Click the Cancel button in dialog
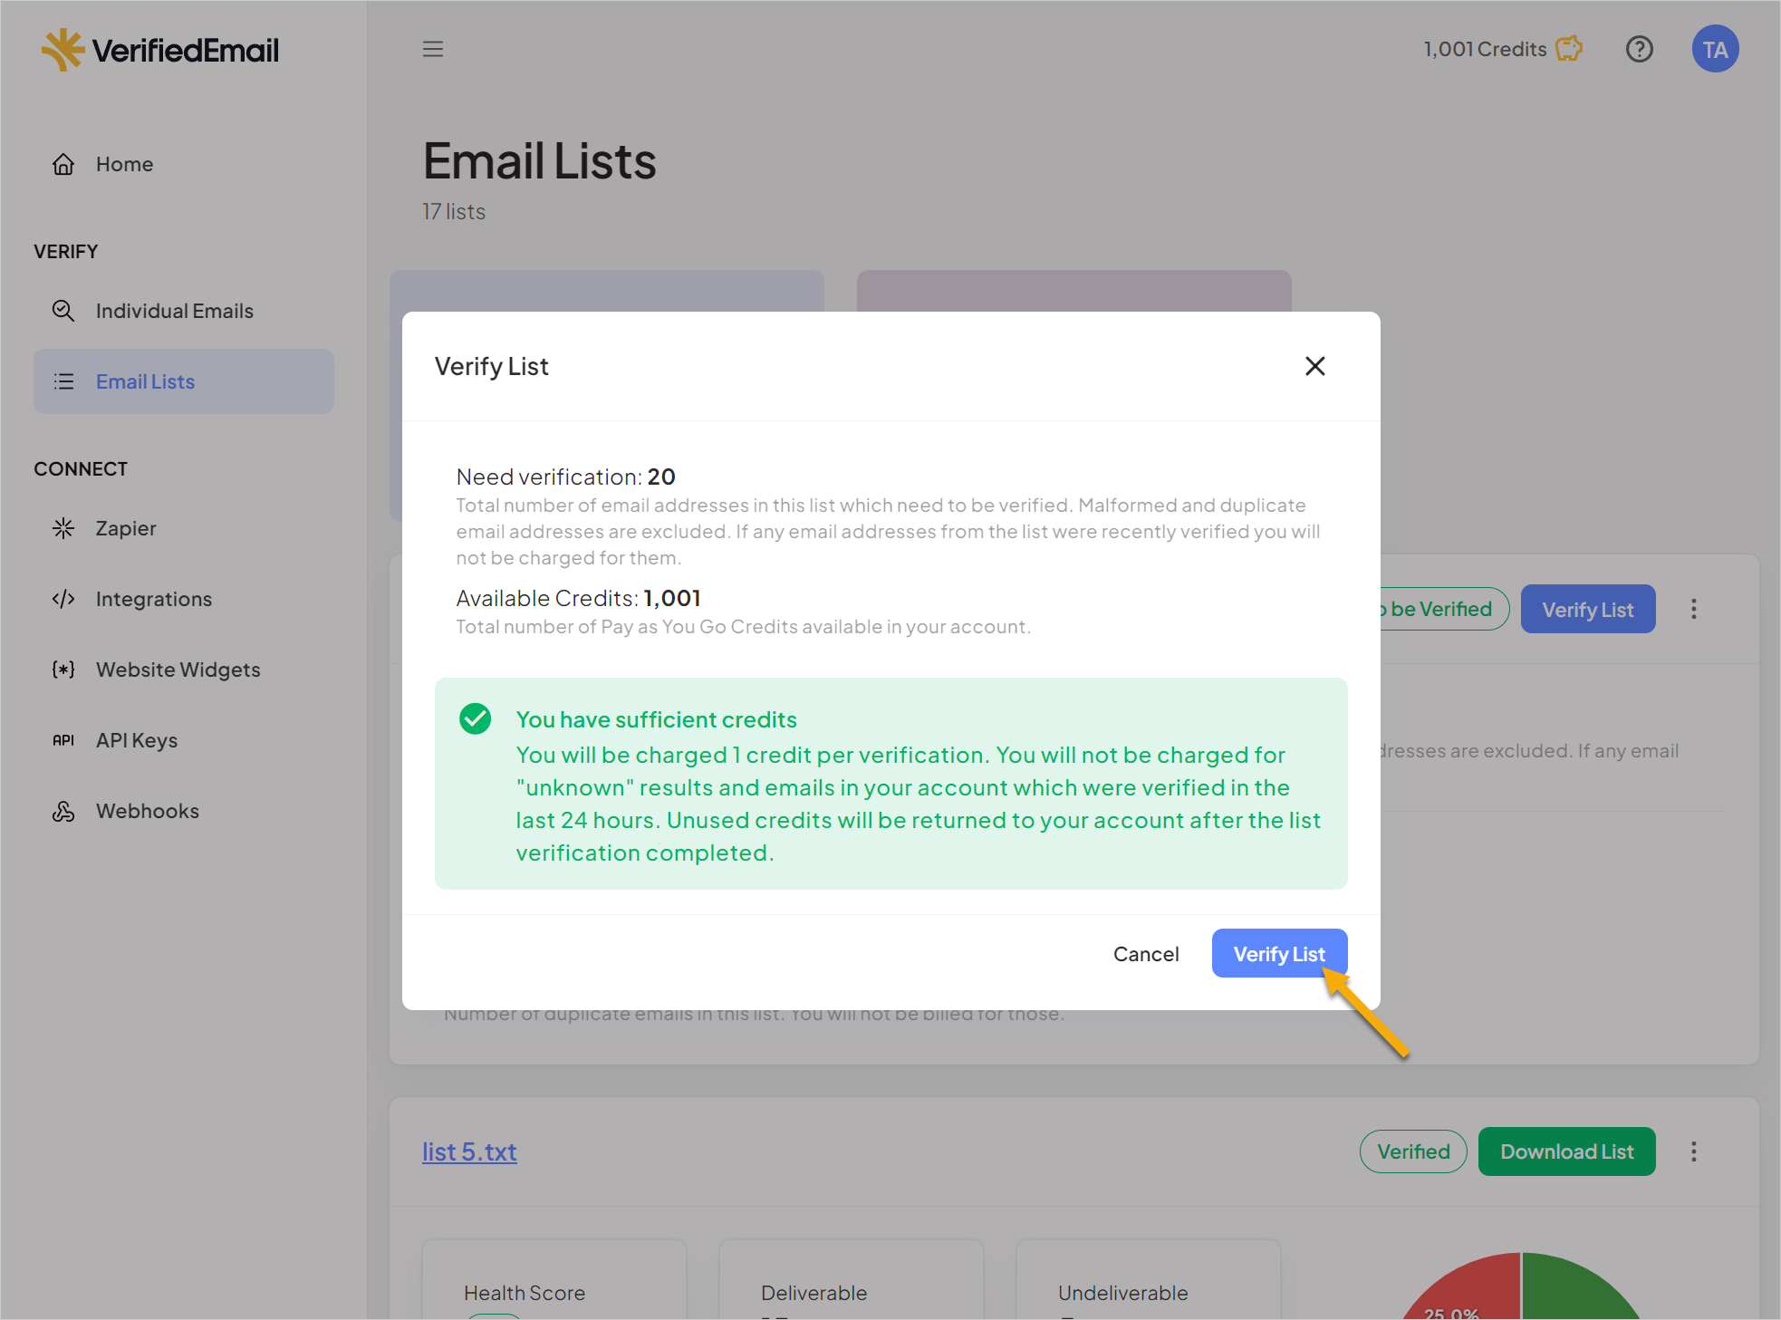1781x1320 pixels. [x=1146, y=952]
